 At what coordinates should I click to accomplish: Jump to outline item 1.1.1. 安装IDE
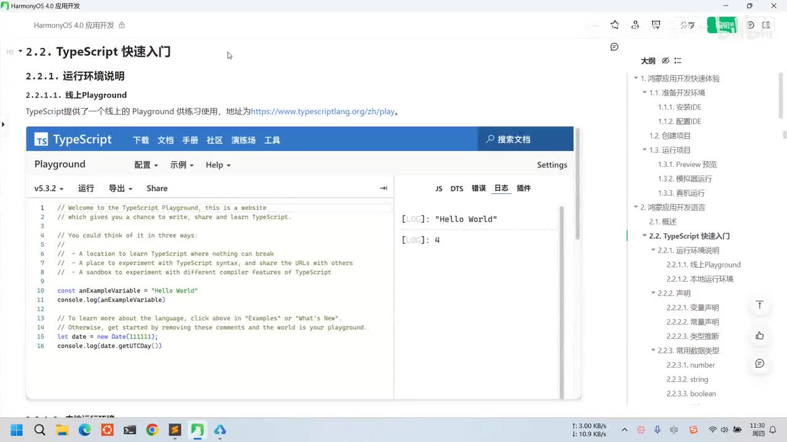coord(679,107)
